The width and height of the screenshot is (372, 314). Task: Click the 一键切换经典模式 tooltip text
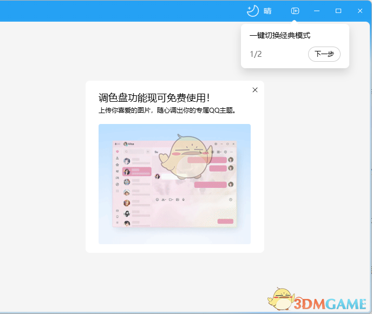[280, 36]
